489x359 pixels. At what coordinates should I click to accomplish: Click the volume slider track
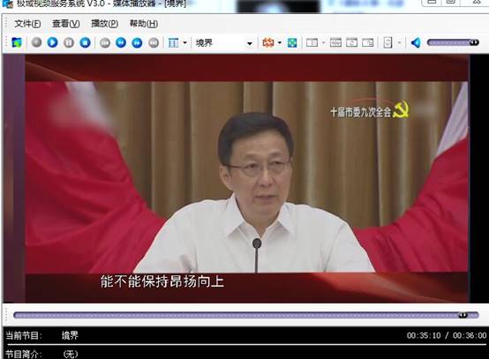(x=453, y=42)
